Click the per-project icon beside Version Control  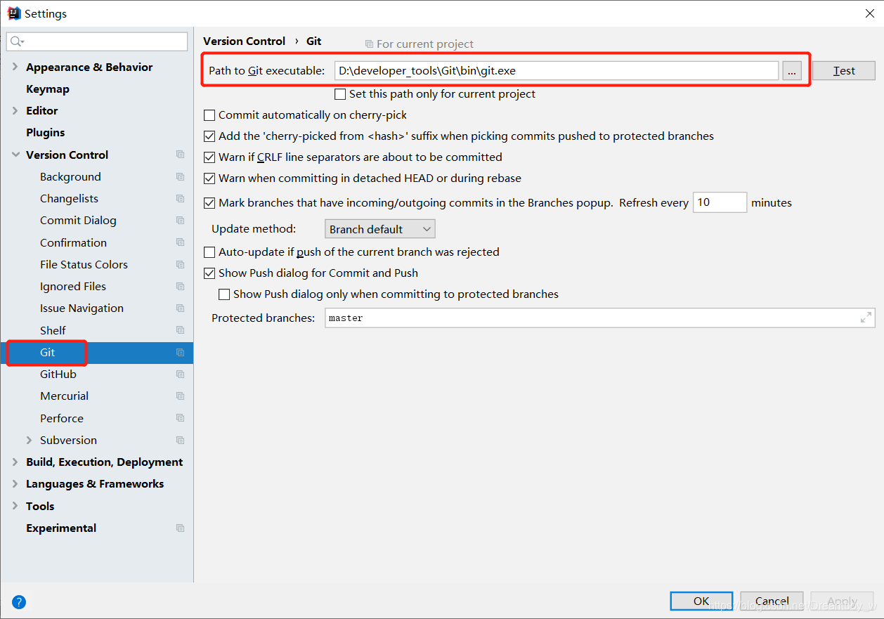[x=181, y=155]
